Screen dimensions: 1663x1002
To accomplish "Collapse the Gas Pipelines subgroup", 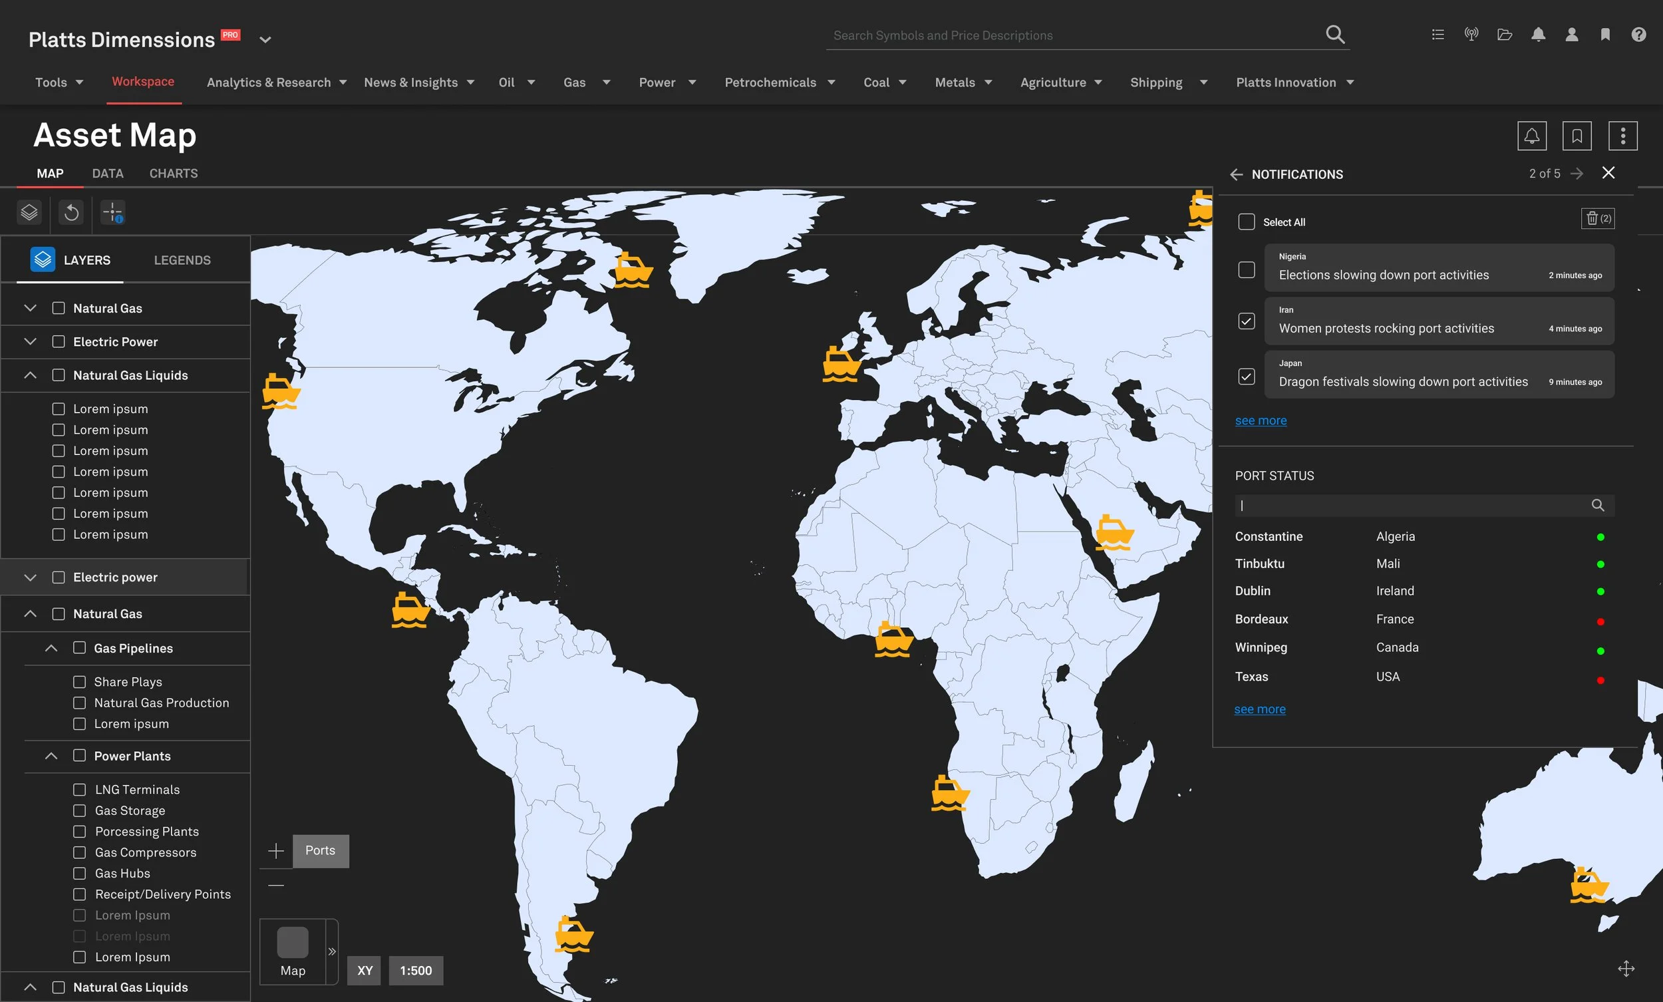I will 51,648.
